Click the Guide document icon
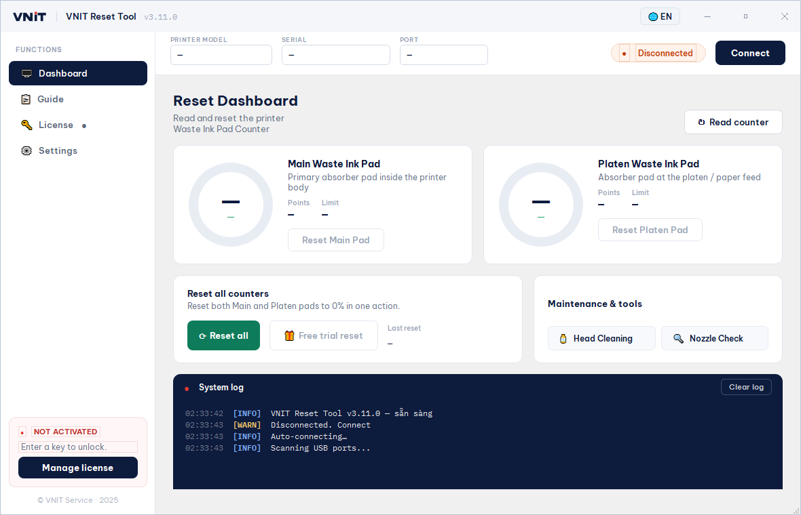This screenshot has width=801, height=515. [x=26, y=100]
